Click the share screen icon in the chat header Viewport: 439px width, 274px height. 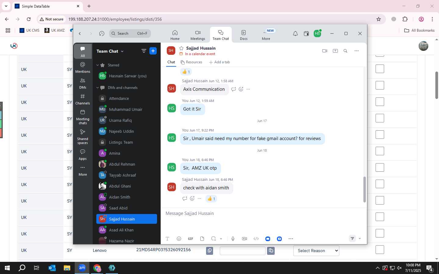(x=335, y=51)
